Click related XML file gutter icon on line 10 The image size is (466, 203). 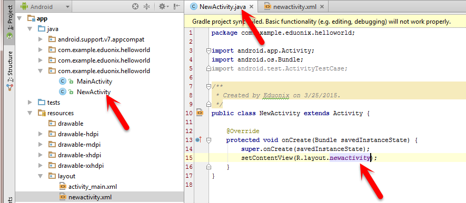(x=200, y=113)
